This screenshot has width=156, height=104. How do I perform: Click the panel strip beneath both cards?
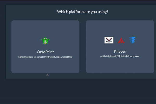click(x=83, y=76)
